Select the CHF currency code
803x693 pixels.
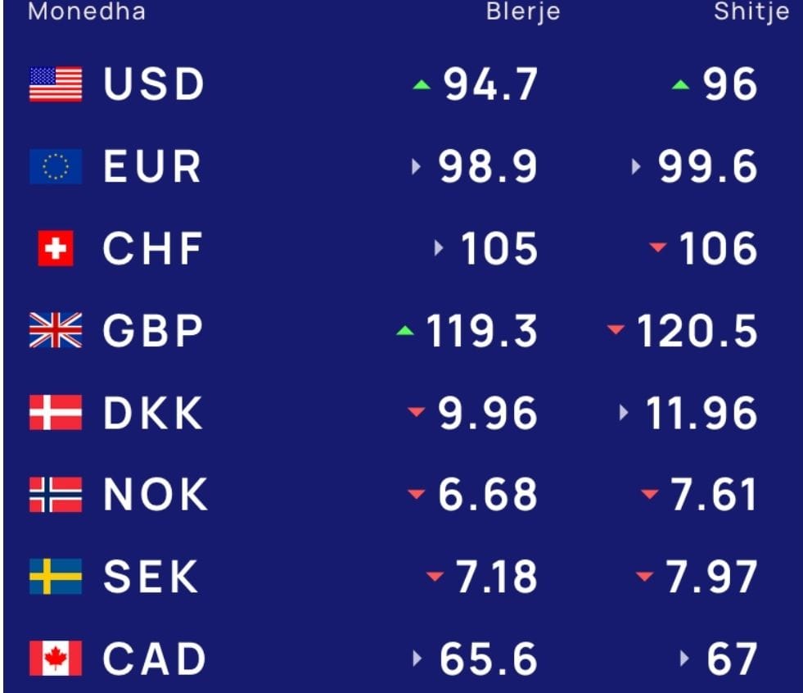click(153, 249)
